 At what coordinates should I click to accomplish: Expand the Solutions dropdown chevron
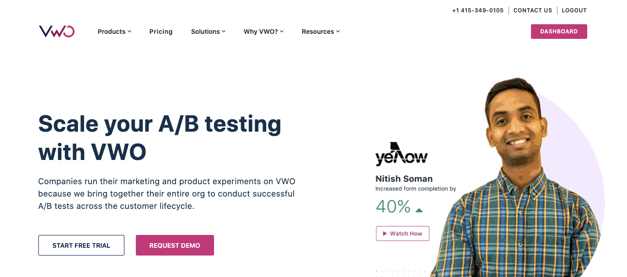224,32
